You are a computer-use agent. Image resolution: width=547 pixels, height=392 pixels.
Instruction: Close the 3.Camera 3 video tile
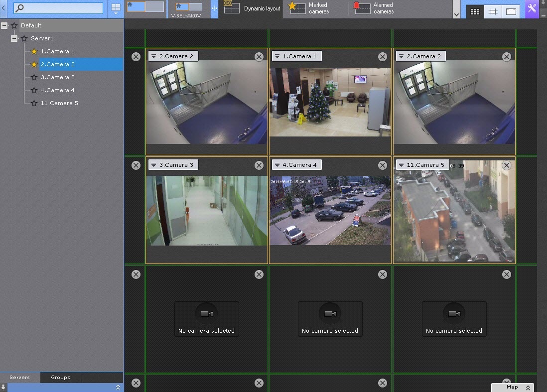click(x=259, y=165)
